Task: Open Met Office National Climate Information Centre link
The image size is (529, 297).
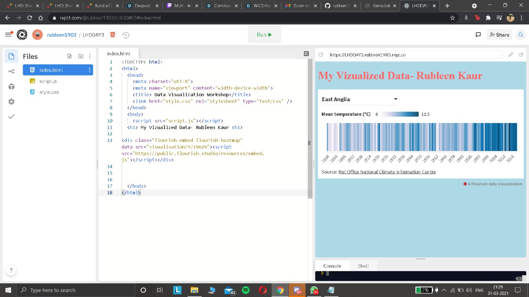Action: pos(387,172)
